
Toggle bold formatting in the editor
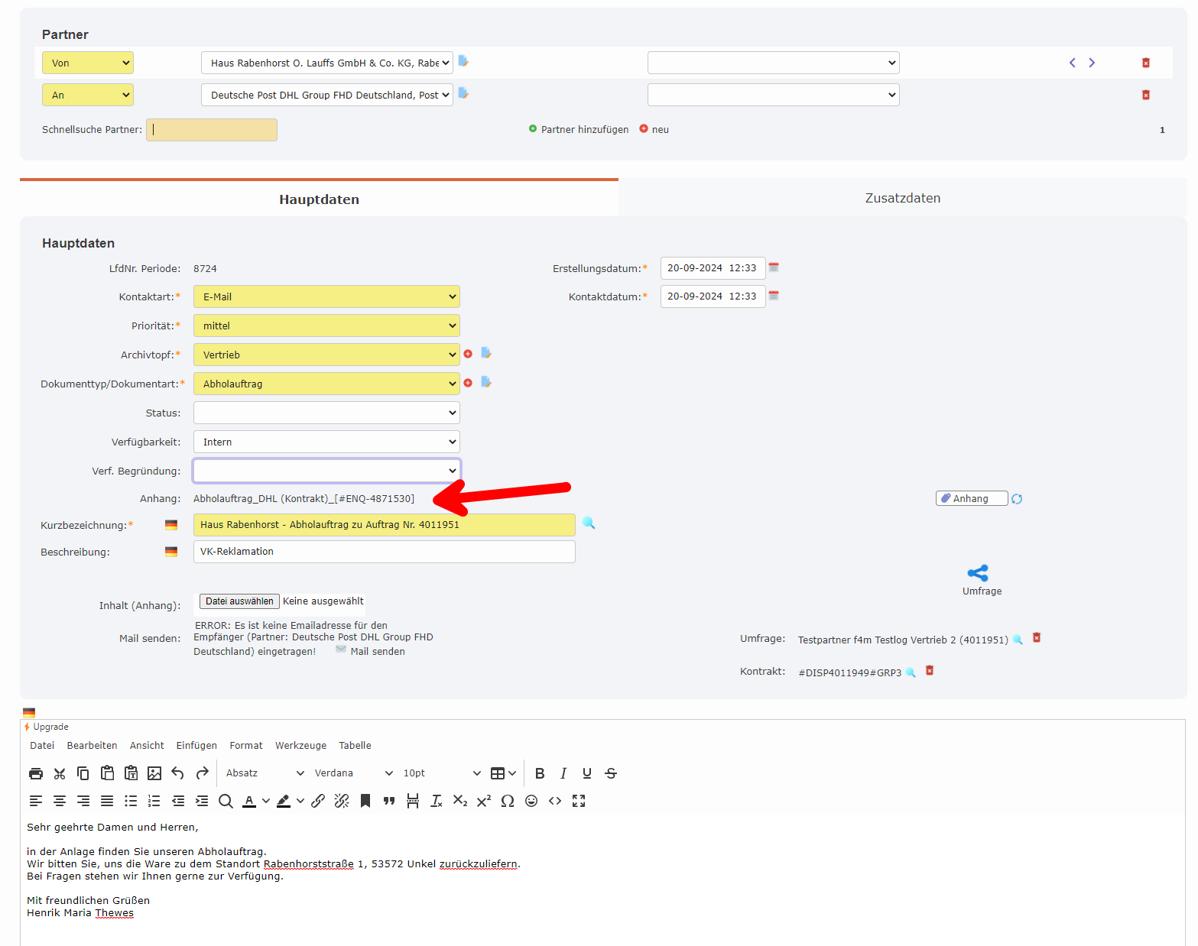(x=540, y=773)
